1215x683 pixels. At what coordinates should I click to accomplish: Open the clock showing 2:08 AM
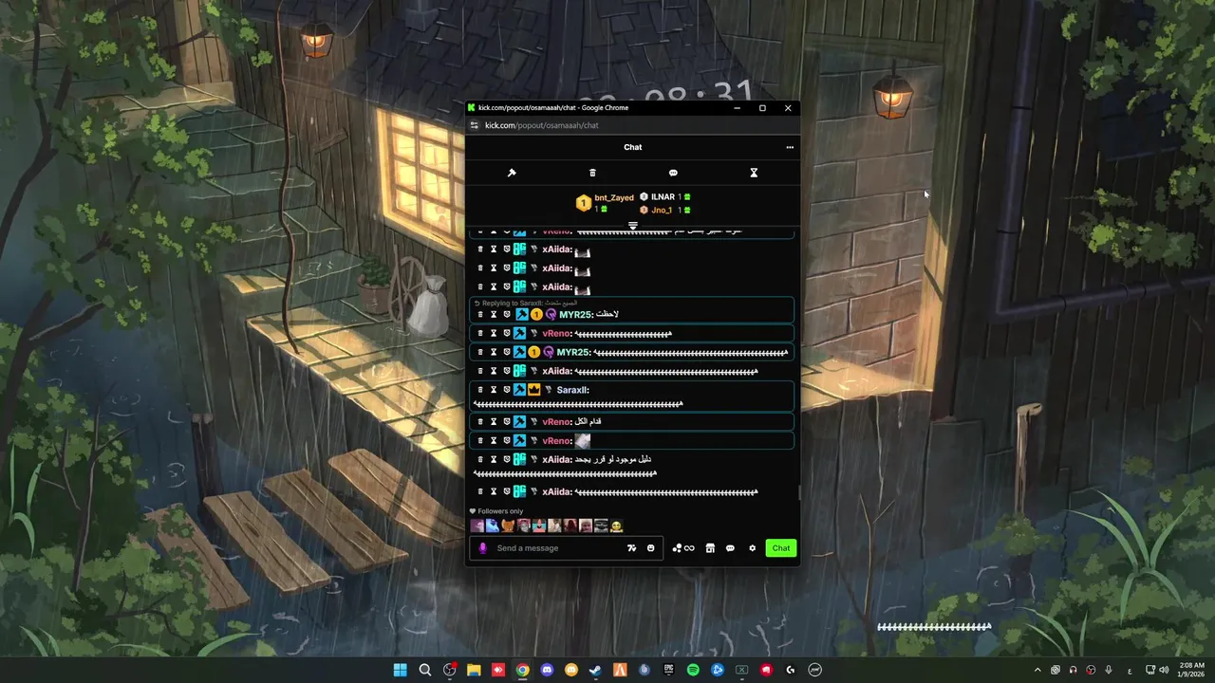point(1190,670)
